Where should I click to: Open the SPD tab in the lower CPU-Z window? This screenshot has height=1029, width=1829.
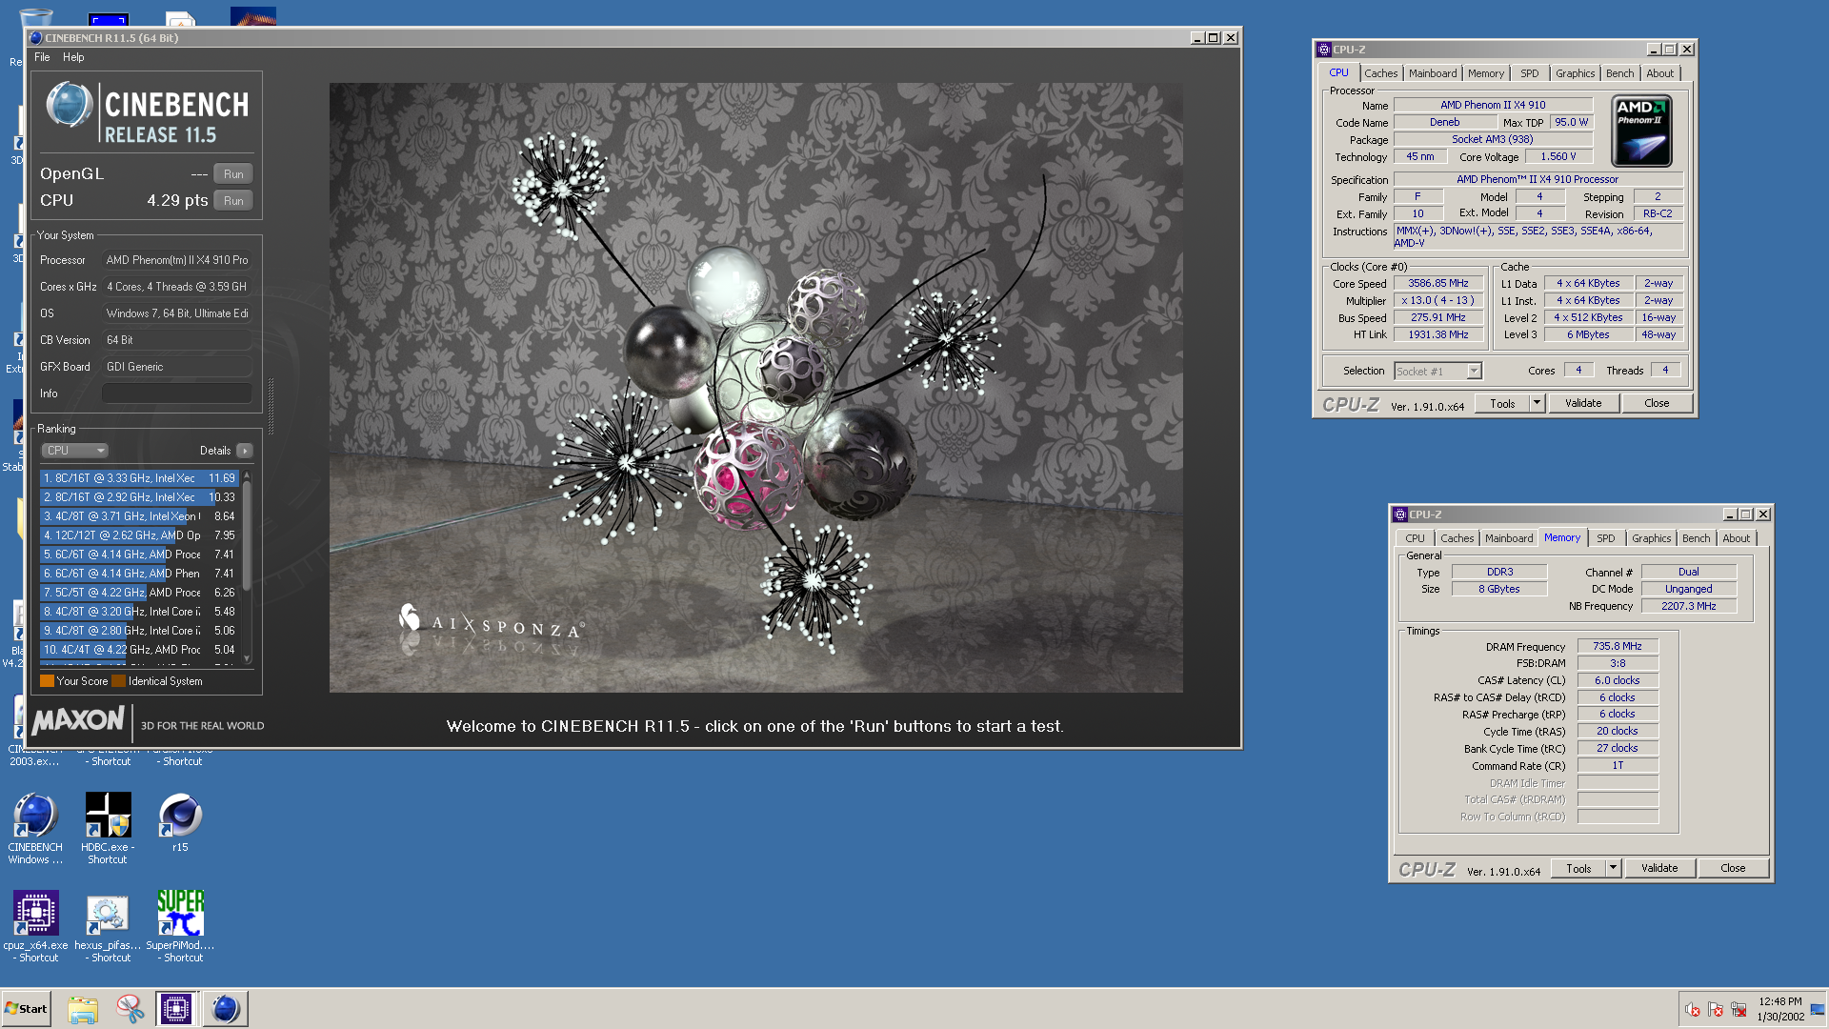[x=1605, y=538]
